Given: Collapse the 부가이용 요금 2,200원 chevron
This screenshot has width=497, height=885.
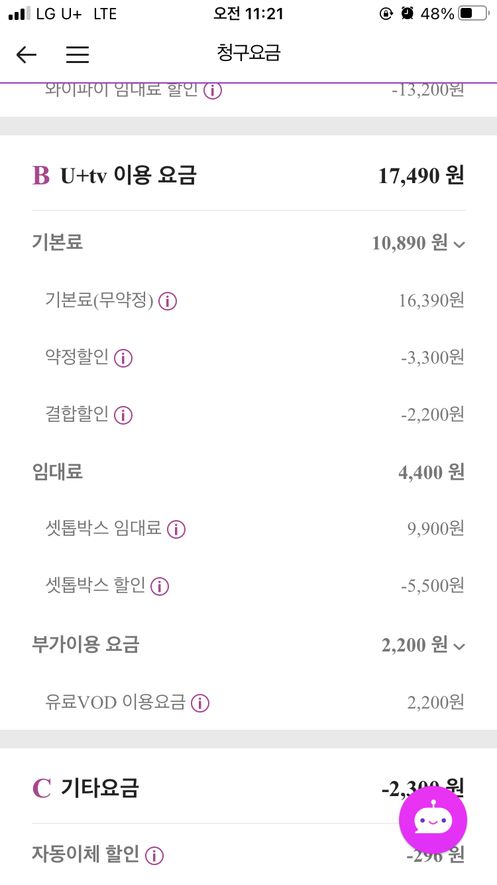Looking at the screenshot, I should (460, 646).
